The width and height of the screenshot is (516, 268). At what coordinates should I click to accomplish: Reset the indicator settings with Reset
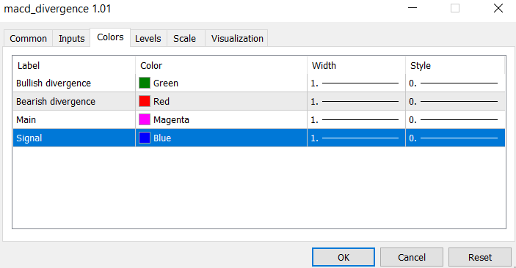pyautogui.click(x=480, y=257)
